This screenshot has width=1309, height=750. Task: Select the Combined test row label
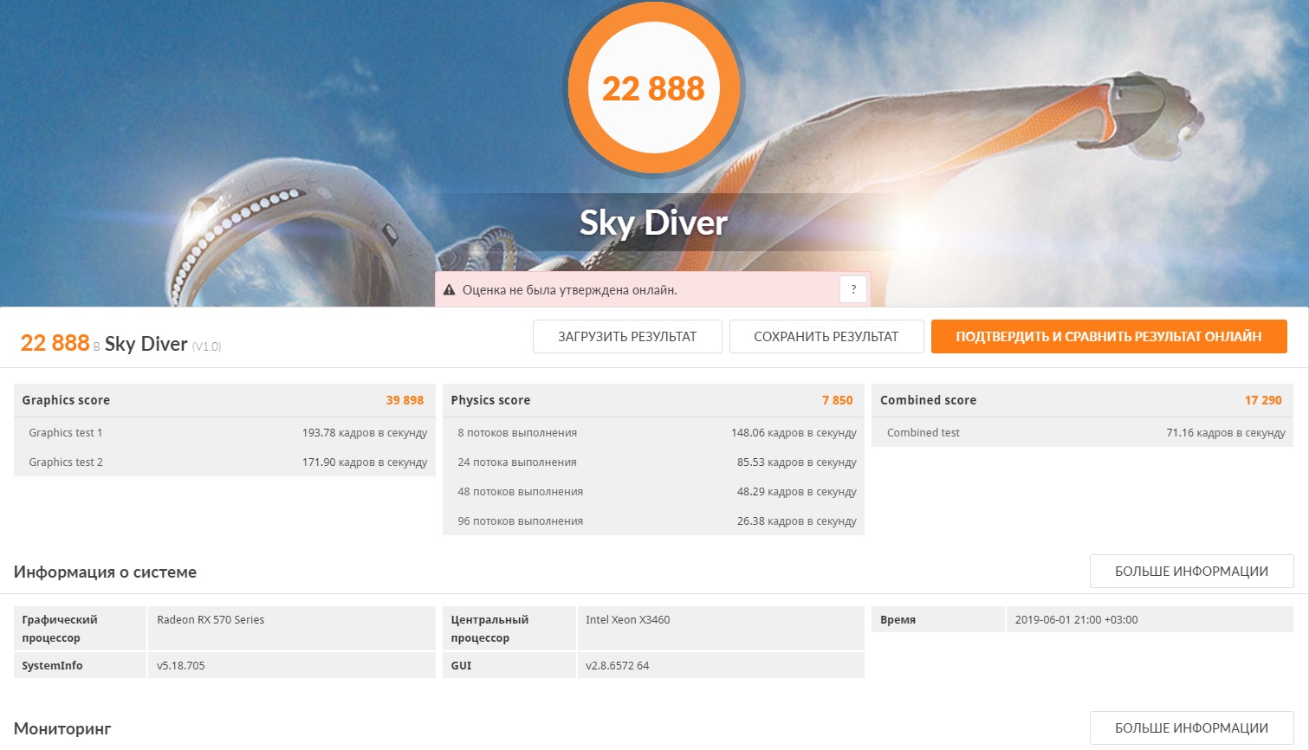pyautogui.click(x=923, y=433)
